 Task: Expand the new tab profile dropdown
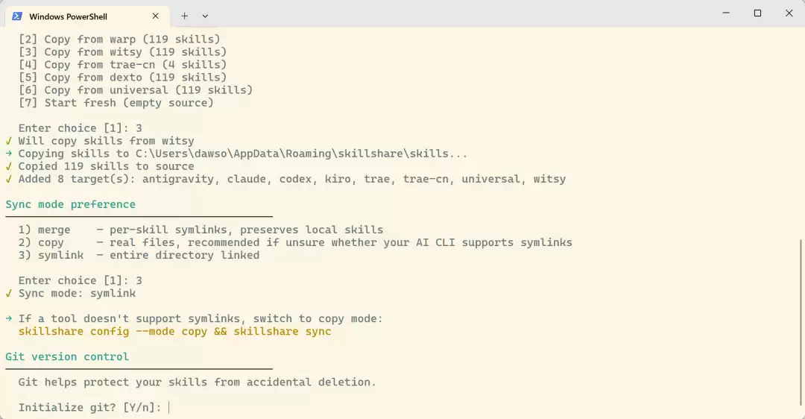206,16
